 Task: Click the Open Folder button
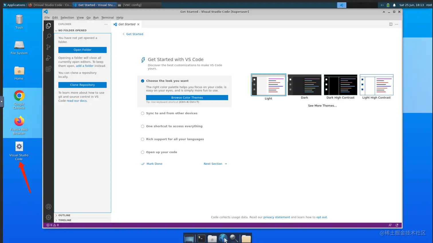click(x=82, y=50)
